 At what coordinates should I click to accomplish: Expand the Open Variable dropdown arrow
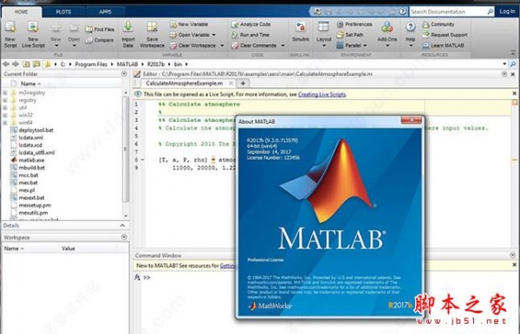(x=214, y=35)
